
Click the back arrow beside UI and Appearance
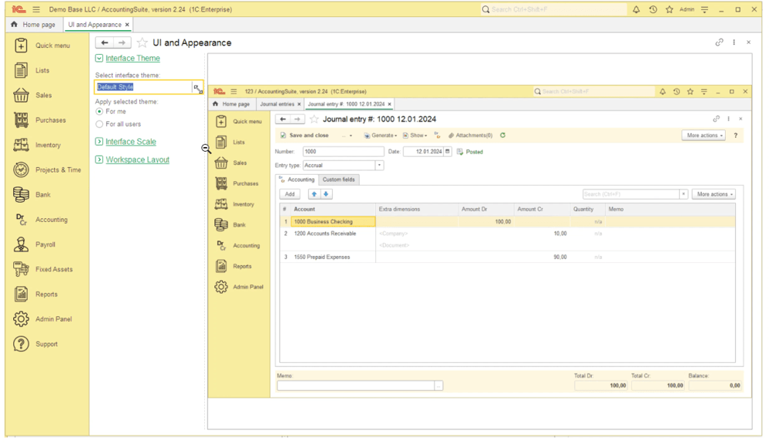tap(104, 43)
